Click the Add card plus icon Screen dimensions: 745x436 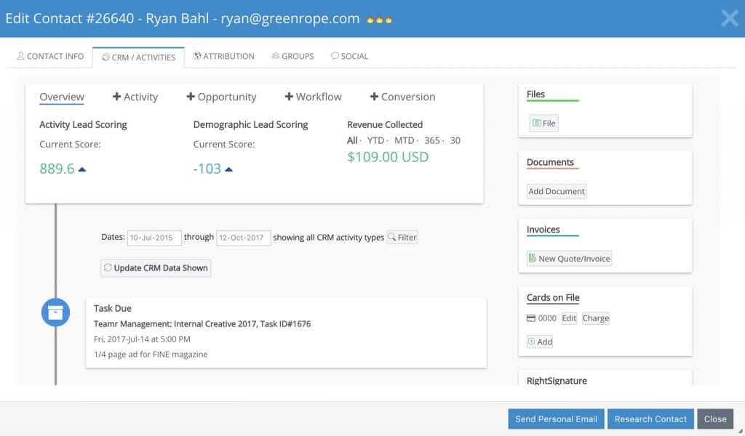(534, 341)
